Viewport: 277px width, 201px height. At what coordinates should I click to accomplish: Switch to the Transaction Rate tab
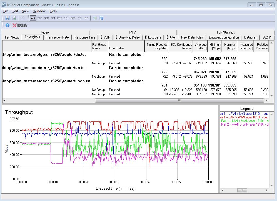coord(57,37)
